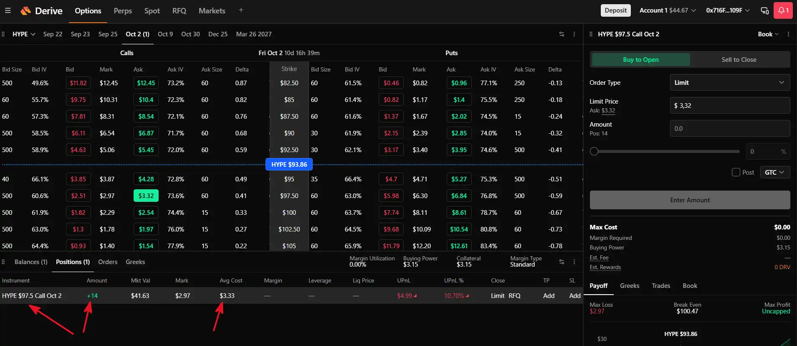Close position with Limit order
Image resolution: width=797 pixels, height=346 pixels.
(498, 296)
